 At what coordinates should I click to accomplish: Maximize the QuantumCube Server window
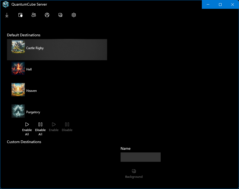(x=220, y=5)
